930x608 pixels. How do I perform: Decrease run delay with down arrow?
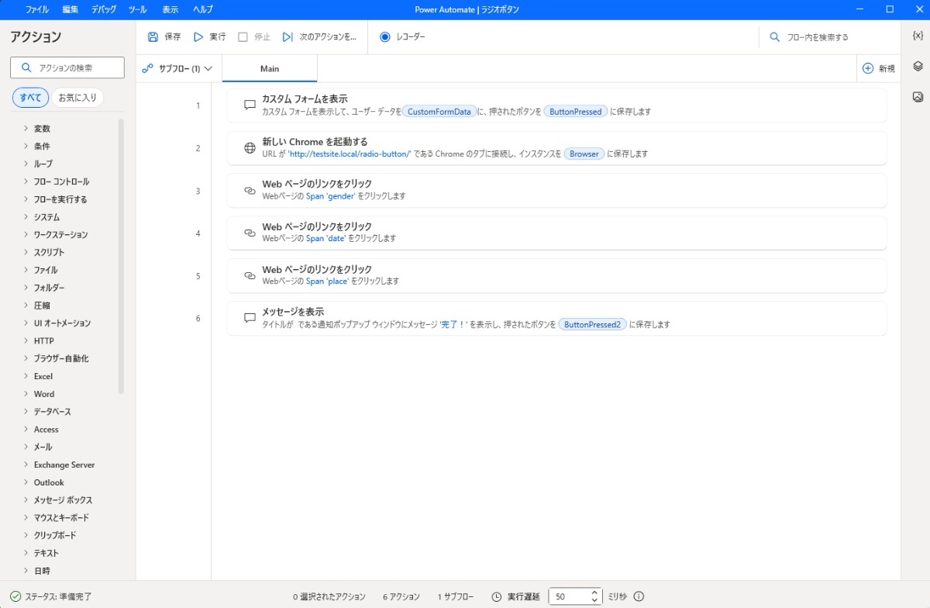coord(594,600)
